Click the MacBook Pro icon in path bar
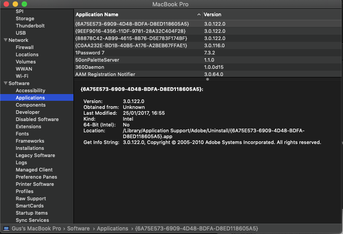The width and height of the screenshot is (343, 234). tap(6, 229)
